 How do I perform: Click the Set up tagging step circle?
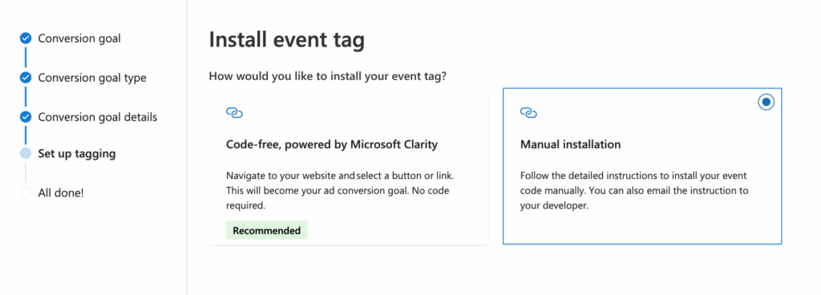tap(26, 154)
